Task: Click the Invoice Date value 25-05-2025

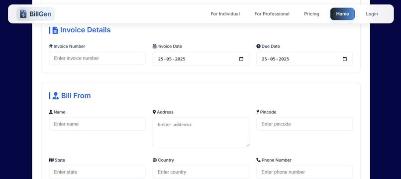Action: 172,59
